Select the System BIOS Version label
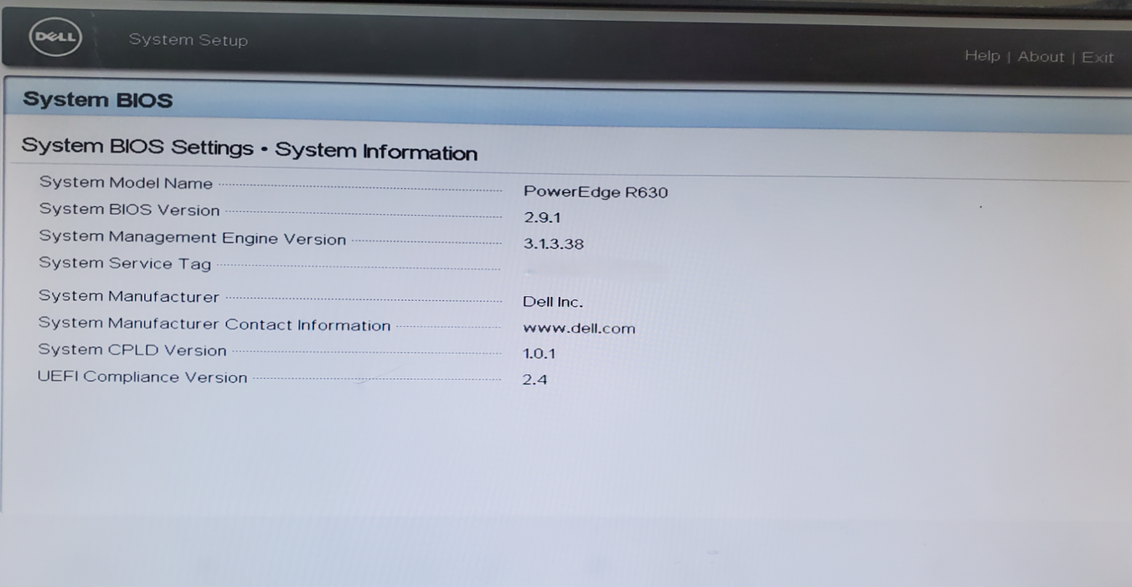1132x587 pixels. coord(129,210)
